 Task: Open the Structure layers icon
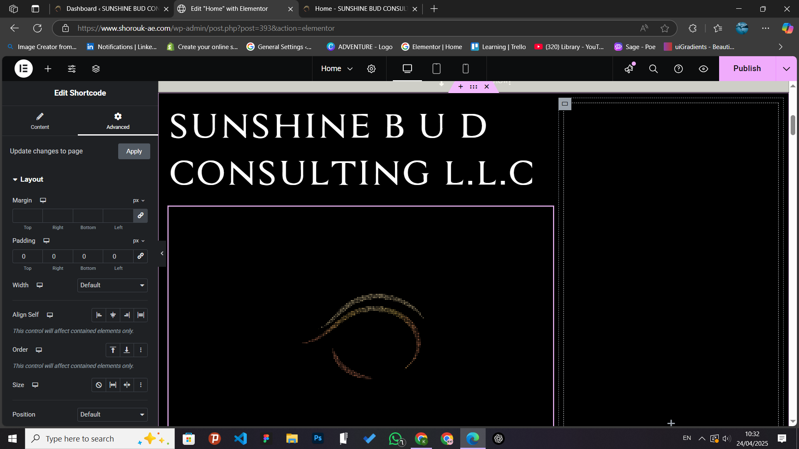(x=96, y=69)
